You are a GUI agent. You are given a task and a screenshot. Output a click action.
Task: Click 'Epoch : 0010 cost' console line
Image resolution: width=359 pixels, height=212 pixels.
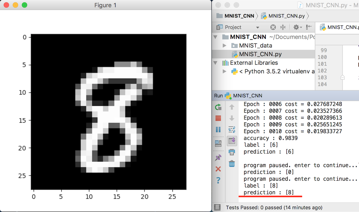point(292,131)
